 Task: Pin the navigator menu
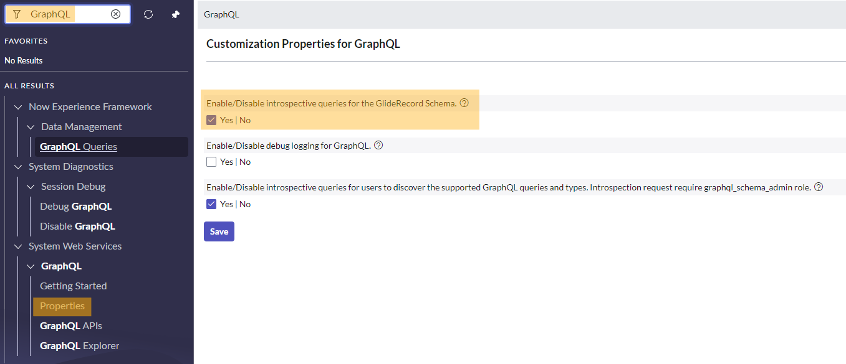[176, 14]
